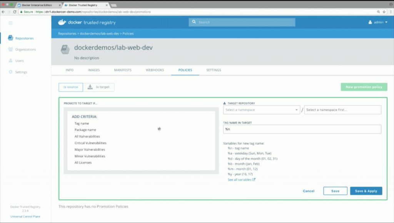
Task: Click the Secure padlock indicator
Action: click(x=27, y=12)
